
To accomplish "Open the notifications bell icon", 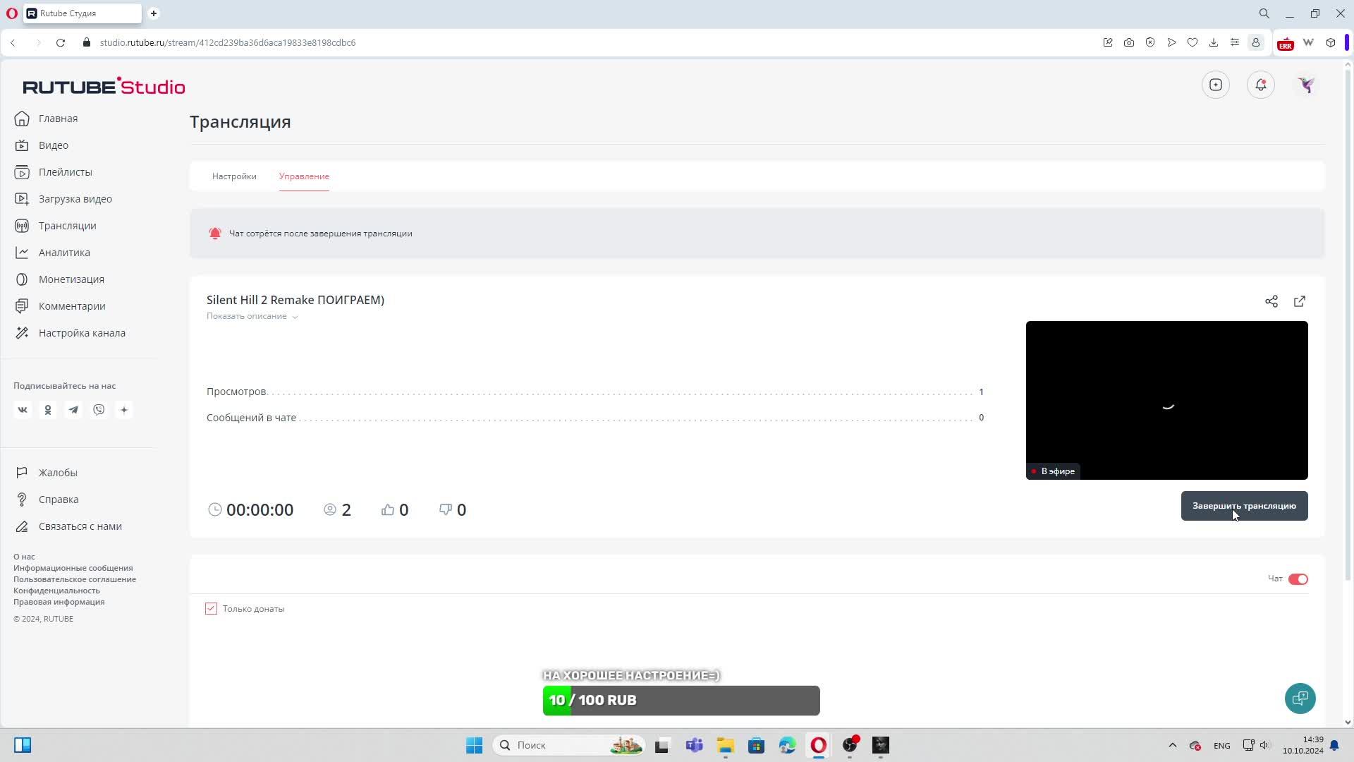I will [1260, 85].
